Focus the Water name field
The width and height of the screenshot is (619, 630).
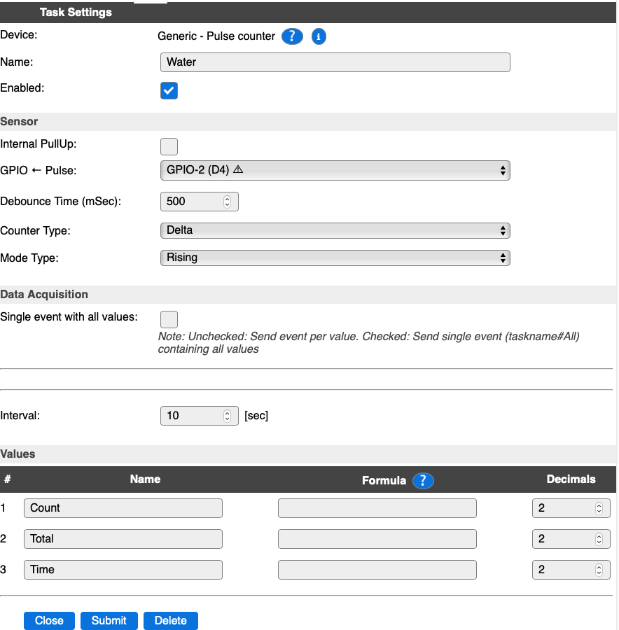335,62
